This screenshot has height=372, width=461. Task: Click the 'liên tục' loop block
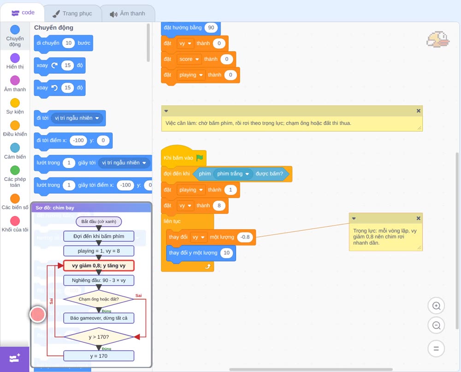pyautogui.click(x=172, y=222)
